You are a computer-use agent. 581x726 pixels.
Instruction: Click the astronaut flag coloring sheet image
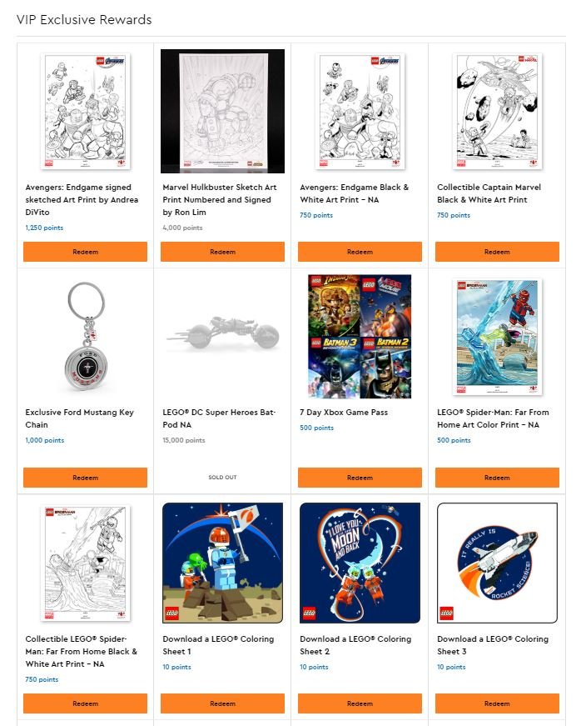(222, 563)
